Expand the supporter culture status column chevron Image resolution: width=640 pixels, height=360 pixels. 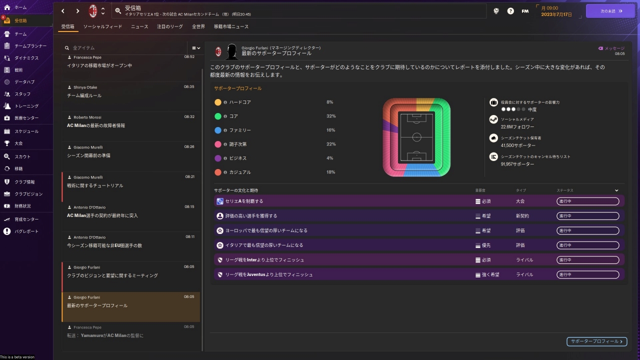(616, 190)
